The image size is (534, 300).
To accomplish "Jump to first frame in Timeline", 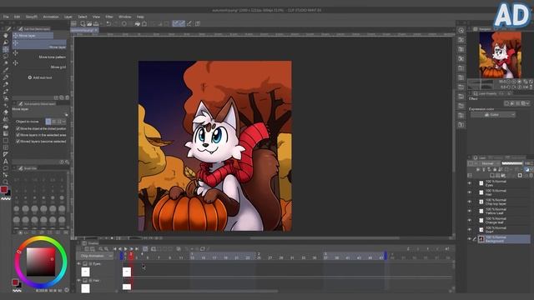I will click(x=115, y=249).
